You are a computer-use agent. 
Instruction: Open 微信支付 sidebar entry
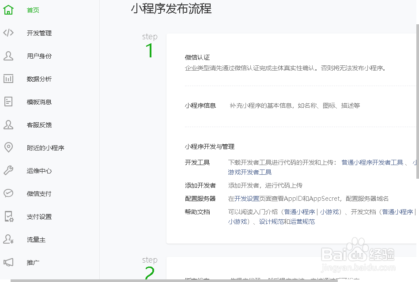tap(39, 194)
